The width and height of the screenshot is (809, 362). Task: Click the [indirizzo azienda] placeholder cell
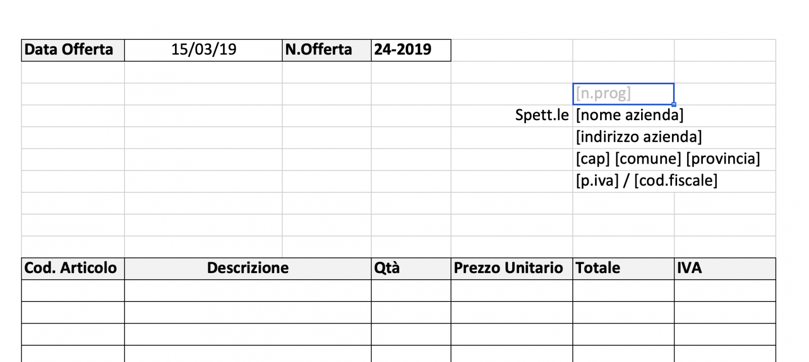click(638, 136)
